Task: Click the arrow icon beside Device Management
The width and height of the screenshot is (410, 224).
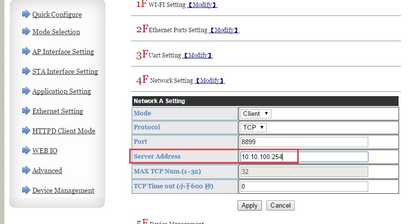Action: tap(26, 190)
